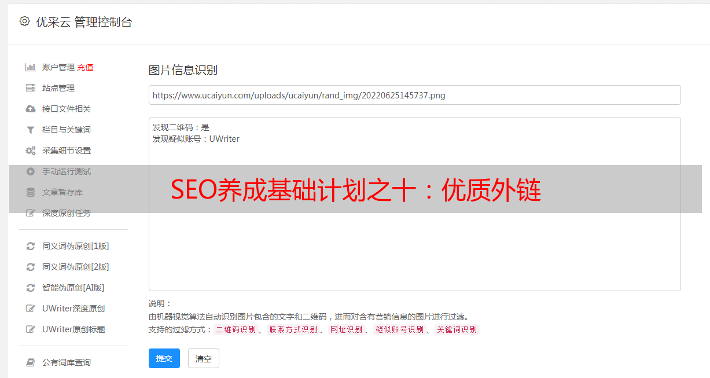Click the edit icon for UWriter原创标题
This screenshot has width=710, height=378.
(x=31, y=329)
